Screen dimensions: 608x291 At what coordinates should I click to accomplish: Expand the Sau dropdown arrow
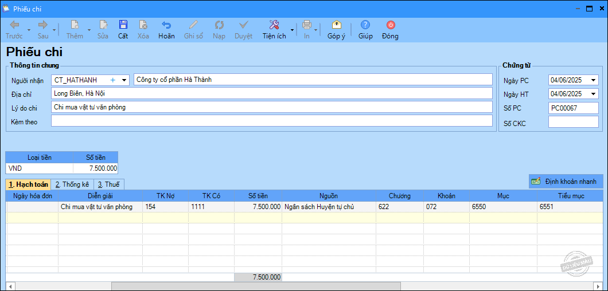coord(54,30)
